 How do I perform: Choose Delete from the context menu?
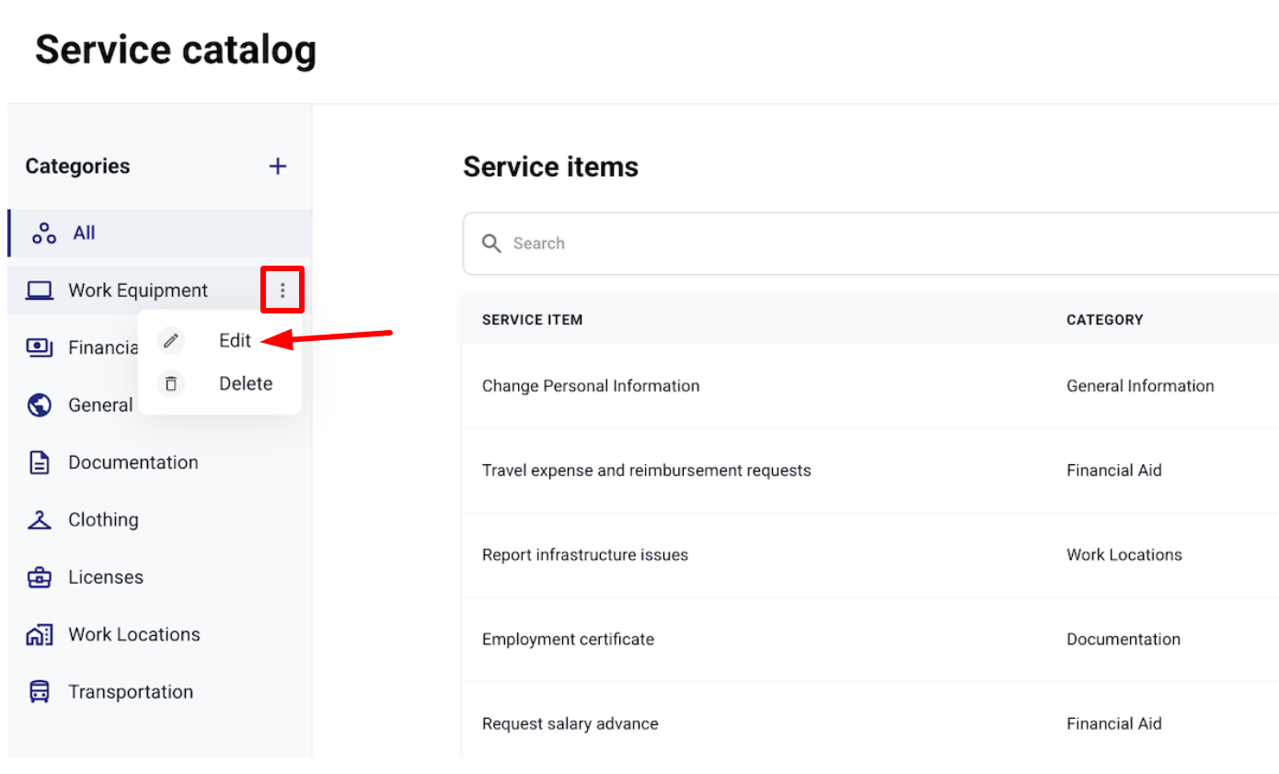[x=245, y=383]
